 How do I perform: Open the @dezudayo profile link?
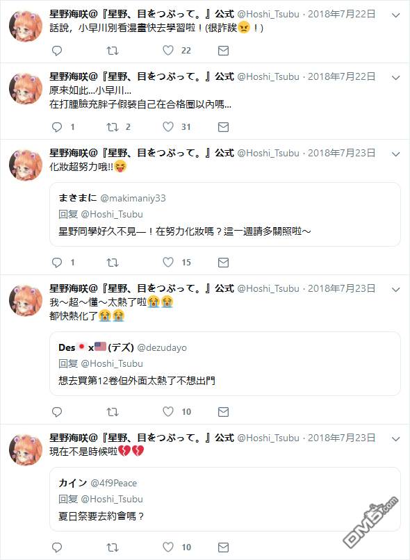[x=162, y=347]
